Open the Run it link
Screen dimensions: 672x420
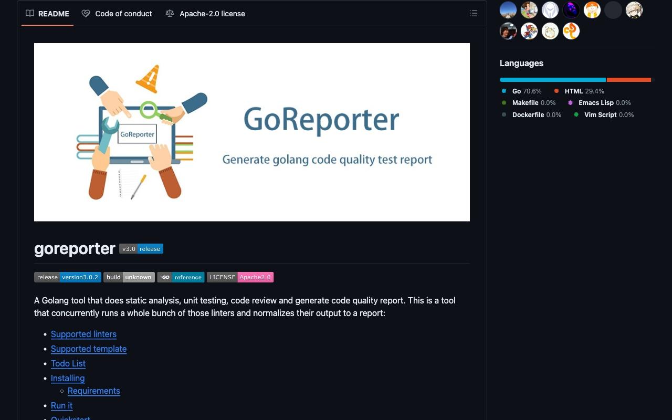(x=62, y=405)
